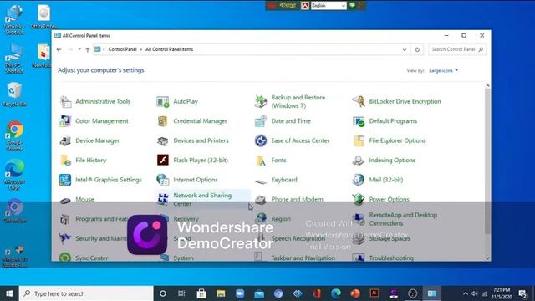Open Microsoft Edge from the taskbar

[336, 293]
